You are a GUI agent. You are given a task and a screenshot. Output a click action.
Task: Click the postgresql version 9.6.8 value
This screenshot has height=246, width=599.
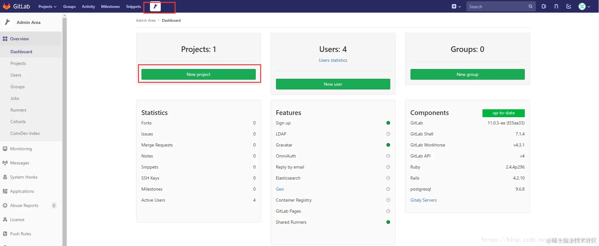[x=520, y=189]
